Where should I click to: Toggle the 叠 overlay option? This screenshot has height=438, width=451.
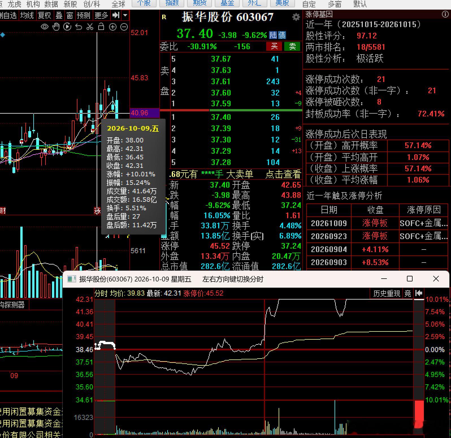point(59,15)
